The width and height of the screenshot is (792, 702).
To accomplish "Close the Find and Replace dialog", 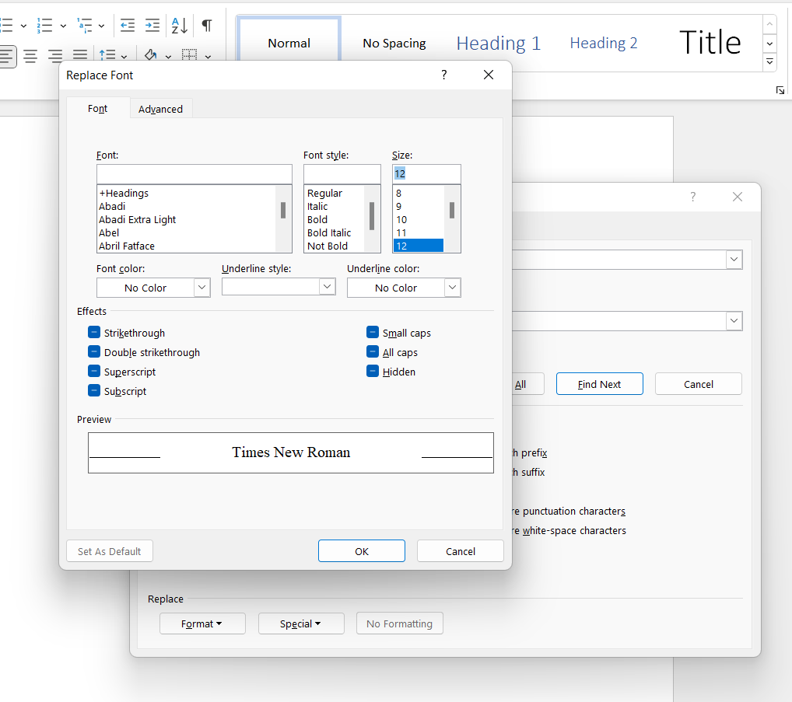I will [738, 197].
